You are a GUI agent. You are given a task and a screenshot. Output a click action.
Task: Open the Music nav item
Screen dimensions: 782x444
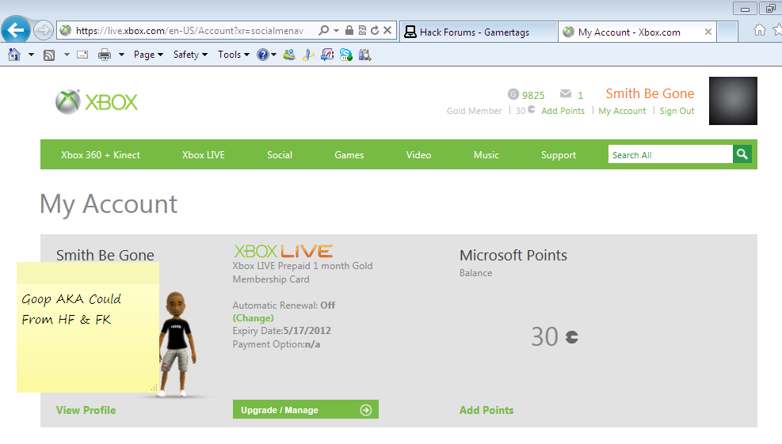click(486, 155)
